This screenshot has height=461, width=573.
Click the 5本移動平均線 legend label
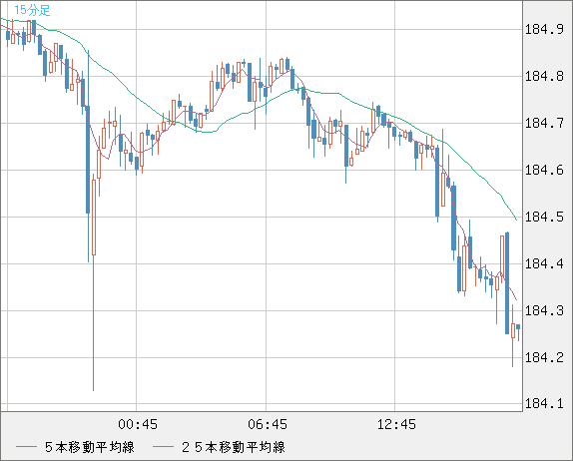tap(90, 447)
